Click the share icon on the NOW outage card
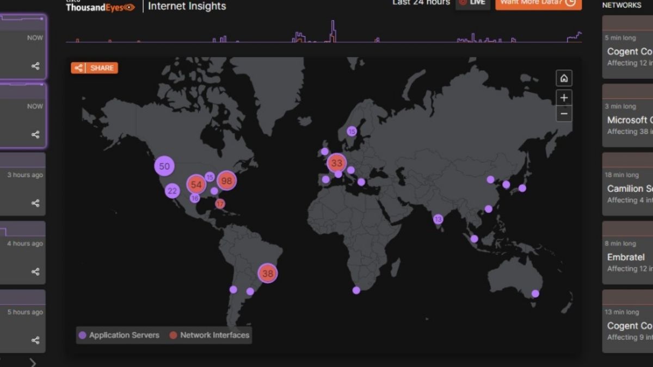Image resolution: width=653 pixels, height=367 pixels. (x=35, y=67)
